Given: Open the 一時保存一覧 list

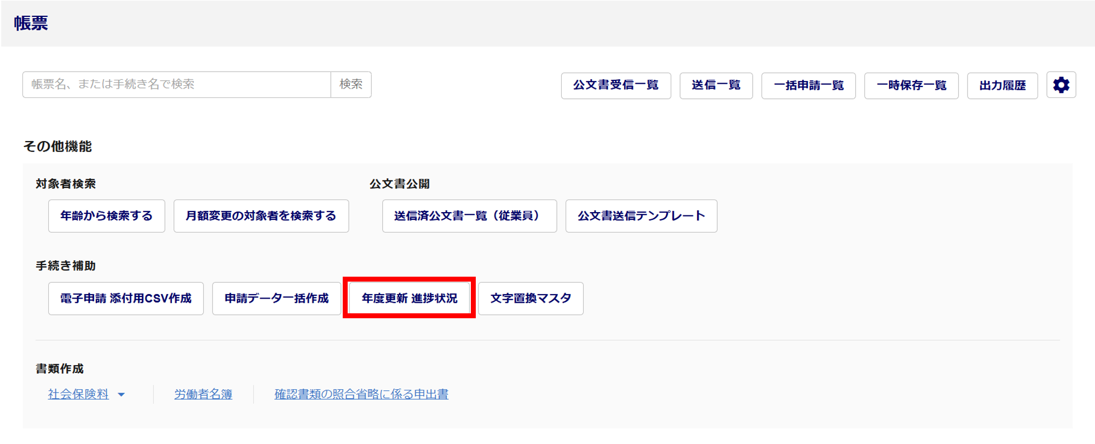Looking at the screenshot, I should [x=911, y=85].
